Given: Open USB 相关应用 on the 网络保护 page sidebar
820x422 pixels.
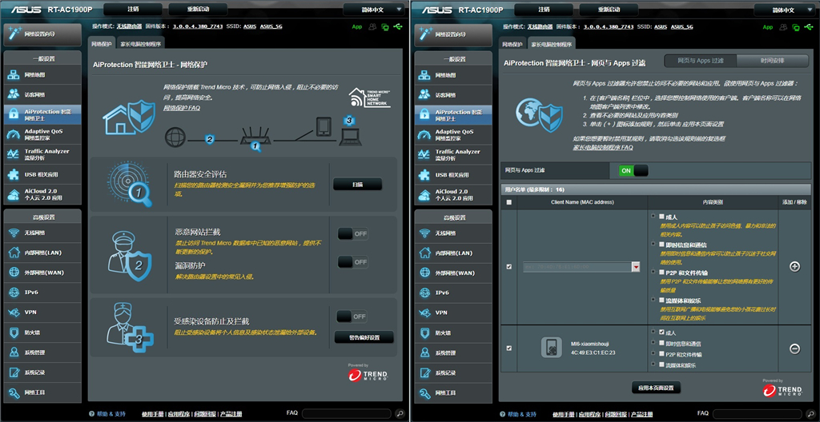Looking at the screenshot, I should 42,174.
